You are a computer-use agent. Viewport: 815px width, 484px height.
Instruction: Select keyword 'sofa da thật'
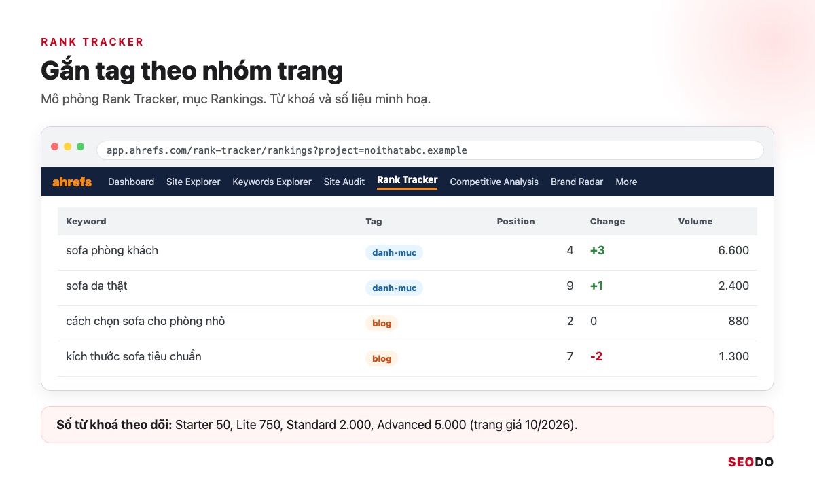tap(96, 286)
